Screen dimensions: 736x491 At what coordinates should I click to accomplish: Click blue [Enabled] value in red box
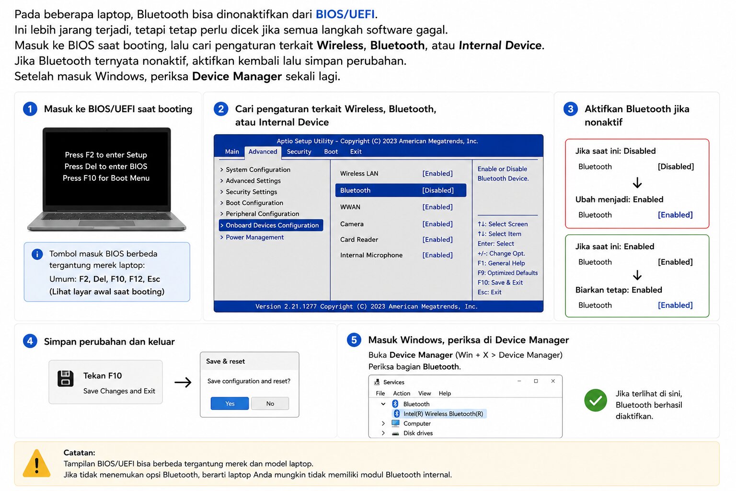coord(675,215)
